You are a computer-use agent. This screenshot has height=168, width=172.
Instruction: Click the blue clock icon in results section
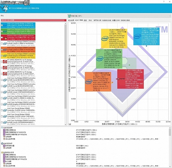(x=2, y=143)
